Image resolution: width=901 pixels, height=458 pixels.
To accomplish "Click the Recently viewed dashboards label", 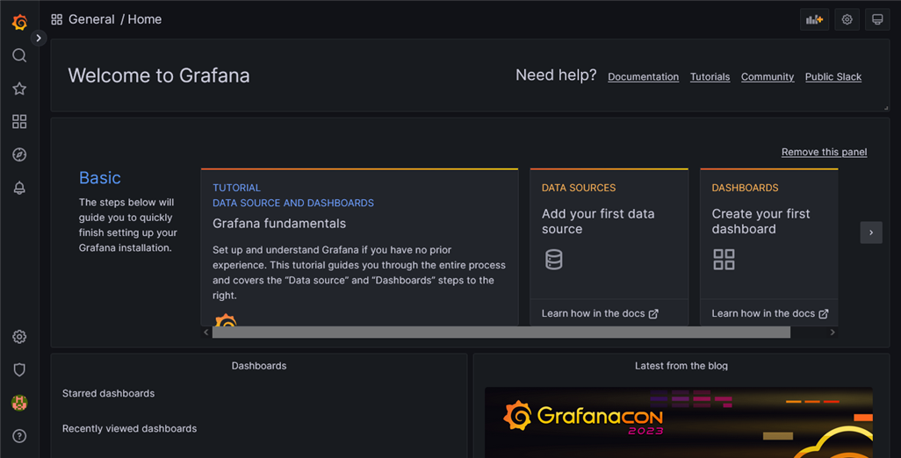I will pos(129,429).
